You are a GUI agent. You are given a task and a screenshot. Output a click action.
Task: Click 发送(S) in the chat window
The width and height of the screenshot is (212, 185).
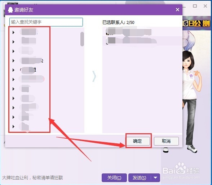point(140,178)
